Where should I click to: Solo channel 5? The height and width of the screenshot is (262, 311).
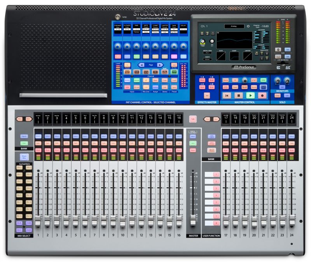[x=75, y=143]
